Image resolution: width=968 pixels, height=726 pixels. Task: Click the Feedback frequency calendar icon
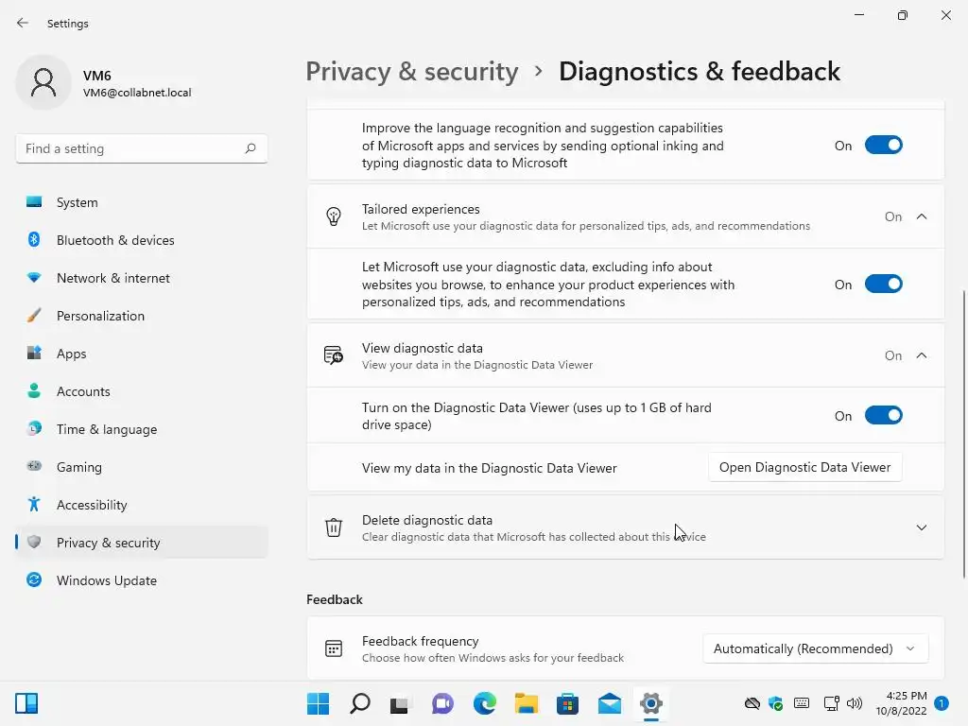[x=334, y=648]
